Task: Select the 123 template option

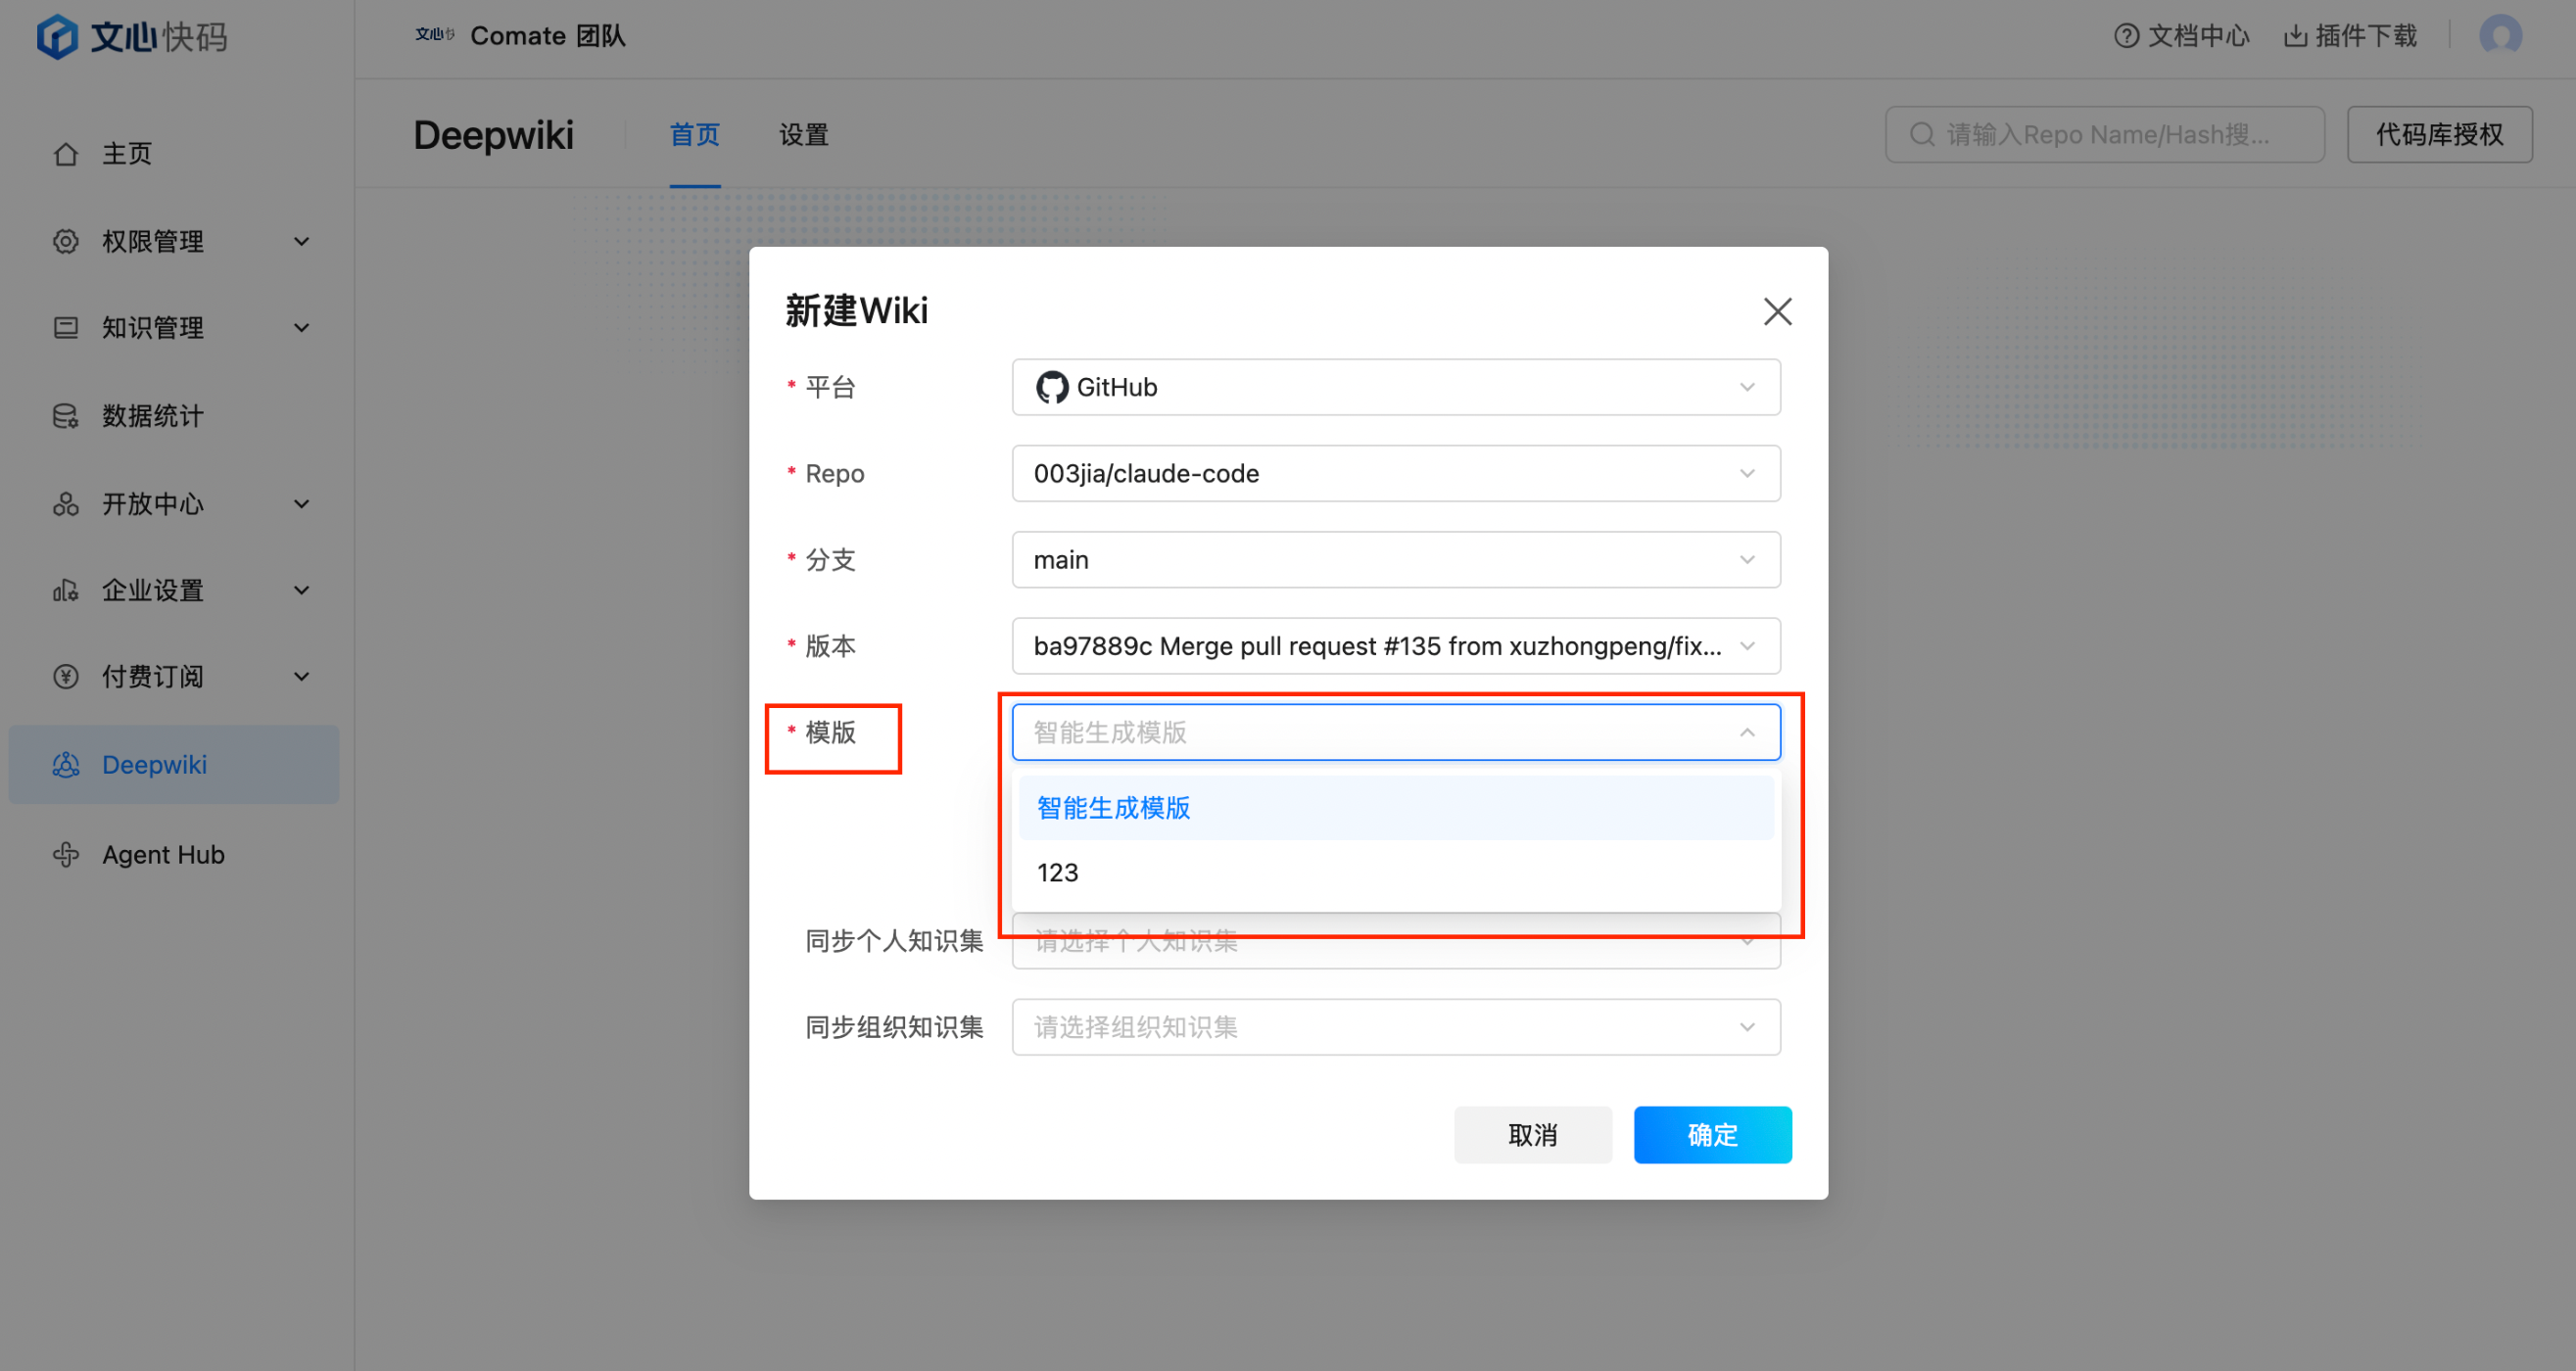Action: (x=1396, y=872)
